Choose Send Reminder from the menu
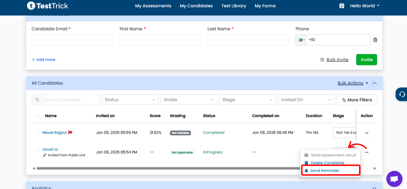 tap(331, 171)
